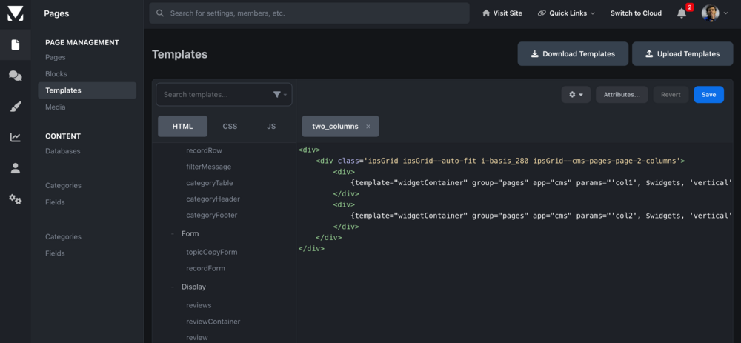Close the two_columns tab
The image size is (741, 343).
pyautogui.click(x=368, y=127)
